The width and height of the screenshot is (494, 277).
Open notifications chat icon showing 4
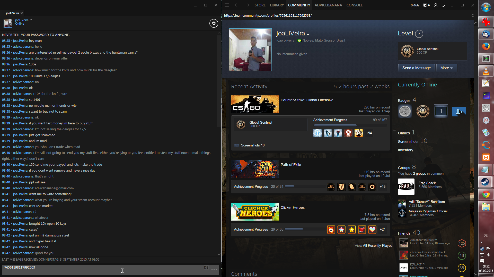pyautogui.click(x=426, y=5)
